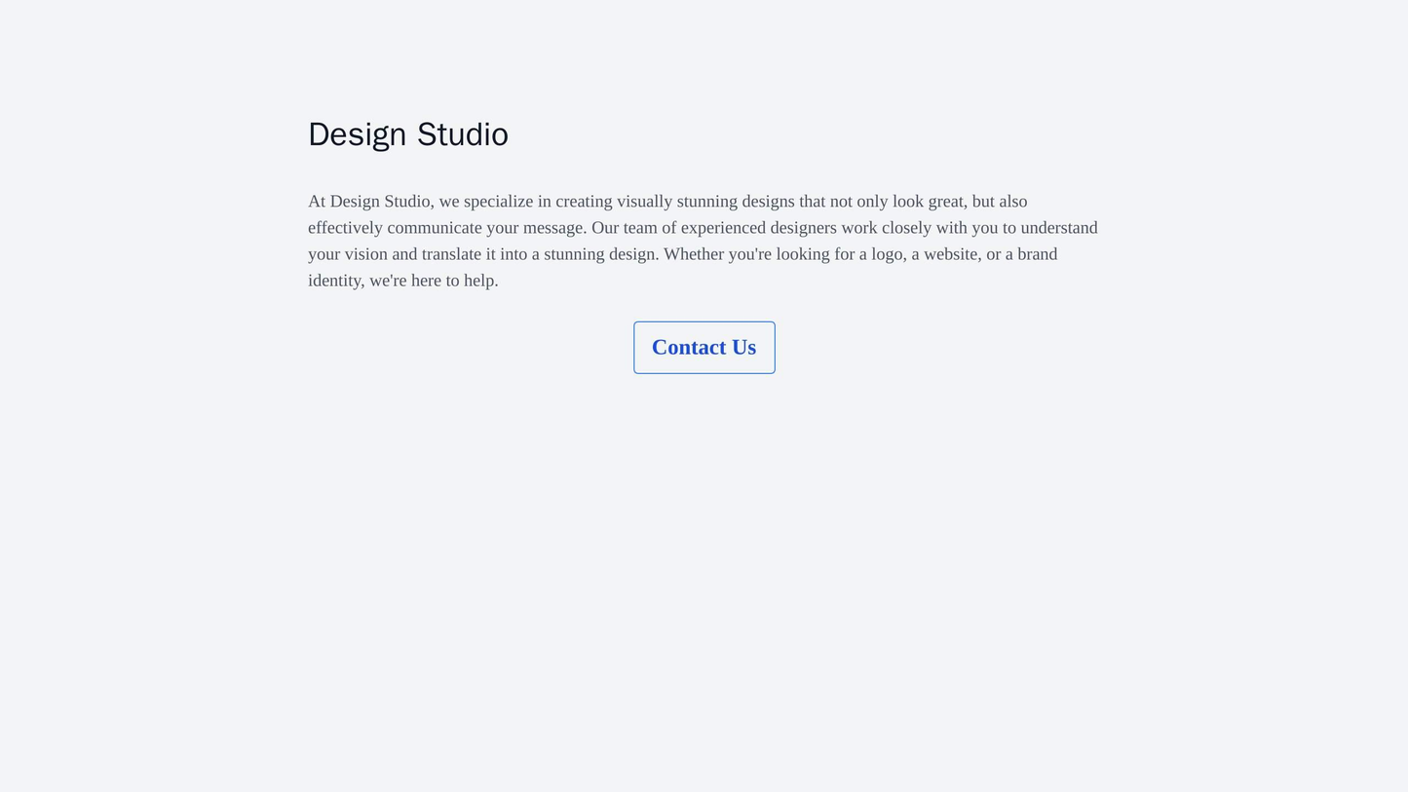Click the last line ending with 'here to help'

coord(402,281)
